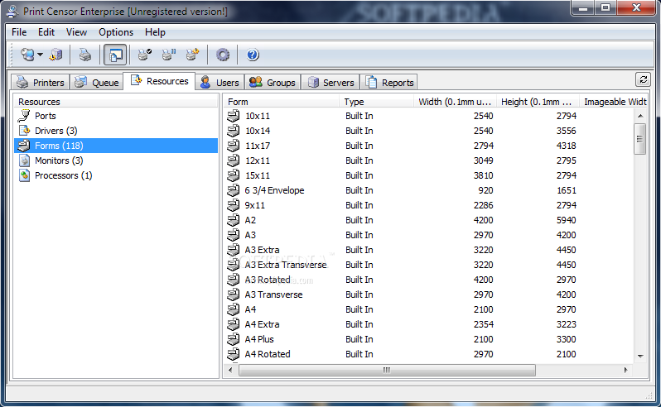The height and width of the screenshot is (407, 661).
Task: Click the form icon next to 9x11
Action: pos(234,205)
